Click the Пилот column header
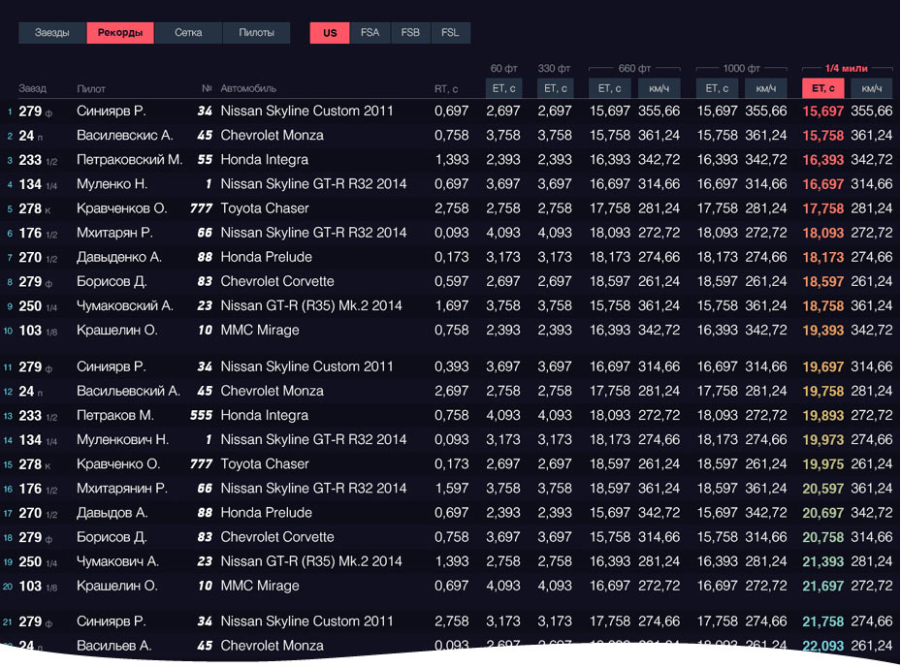The height and width of the screenshot is (668, 901). coord(91,89)
